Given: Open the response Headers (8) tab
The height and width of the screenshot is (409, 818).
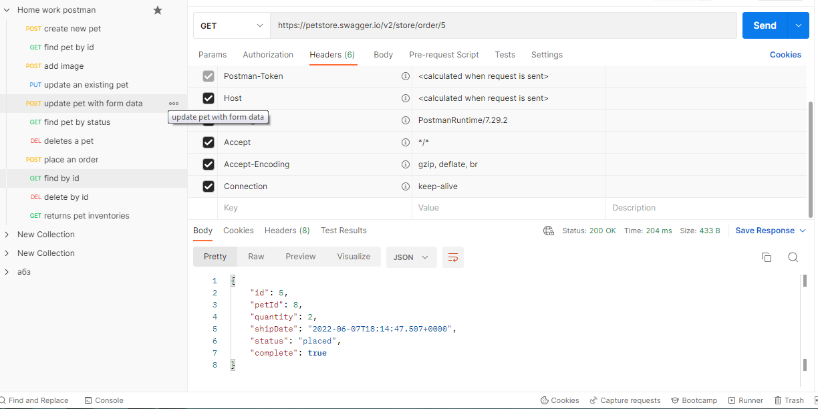Looking at the screenshot, I should pos(287,230).
